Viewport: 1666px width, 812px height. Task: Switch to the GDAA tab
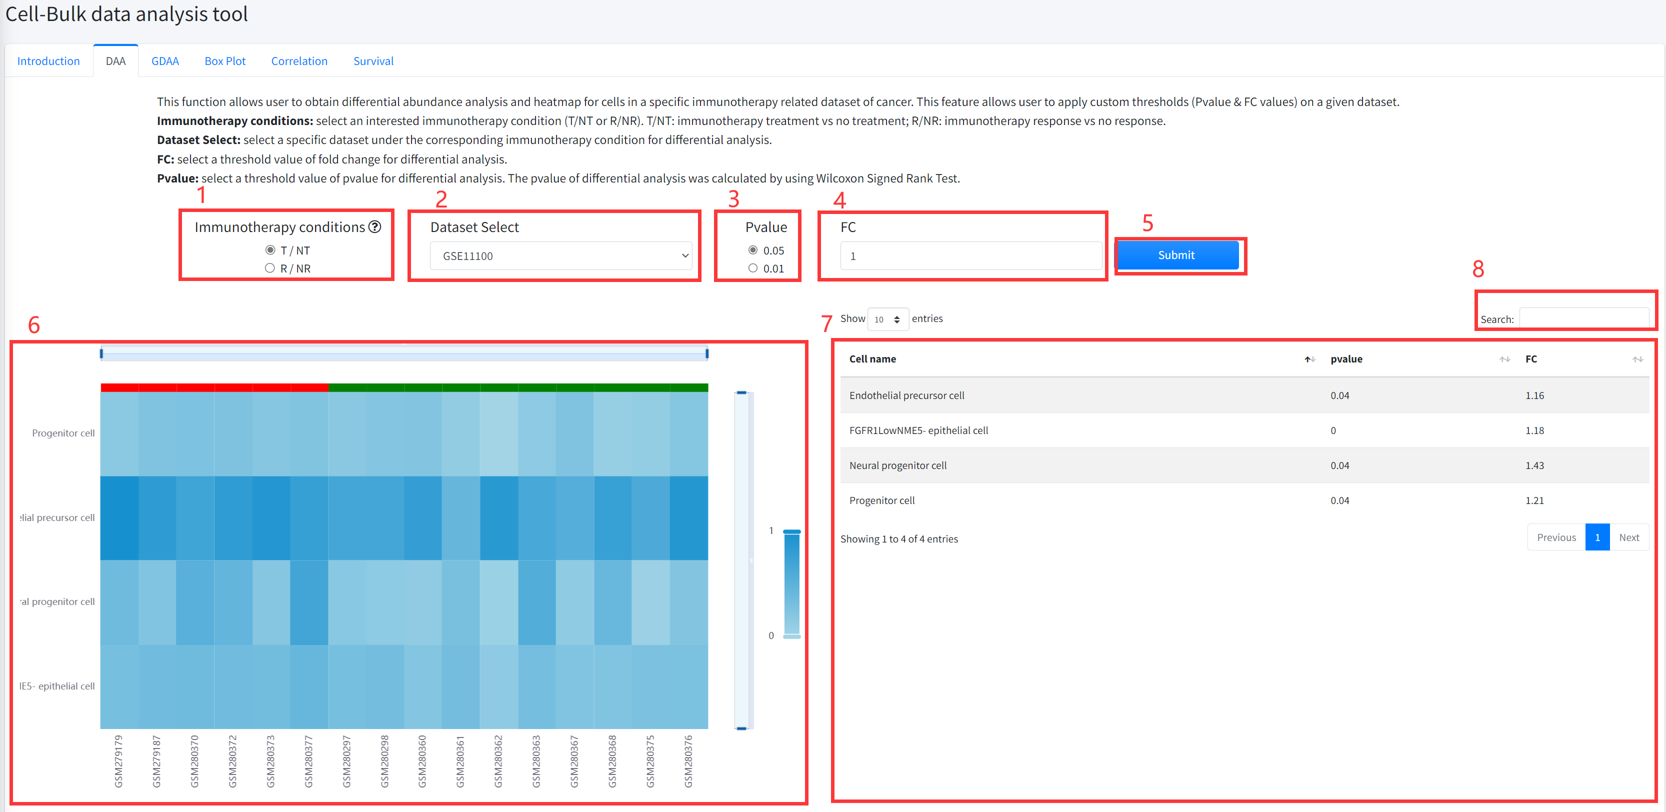point(165,61)
